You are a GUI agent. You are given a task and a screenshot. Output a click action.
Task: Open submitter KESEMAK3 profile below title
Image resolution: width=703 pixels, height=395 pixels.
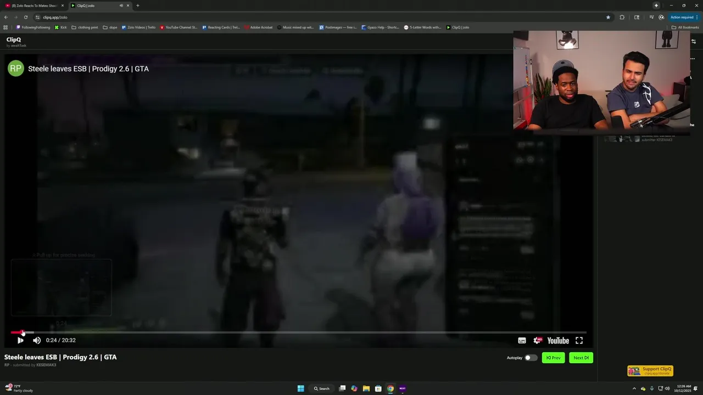46,365
